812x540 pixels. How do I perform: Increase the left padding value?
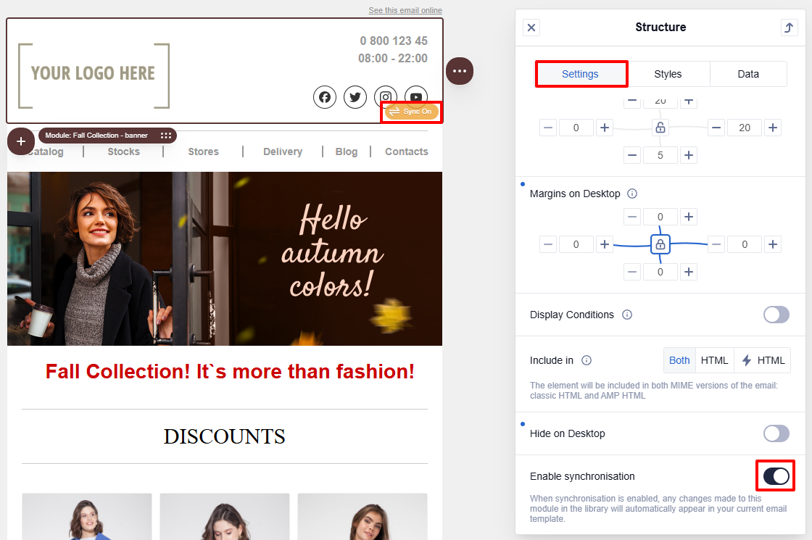point(605,128)
